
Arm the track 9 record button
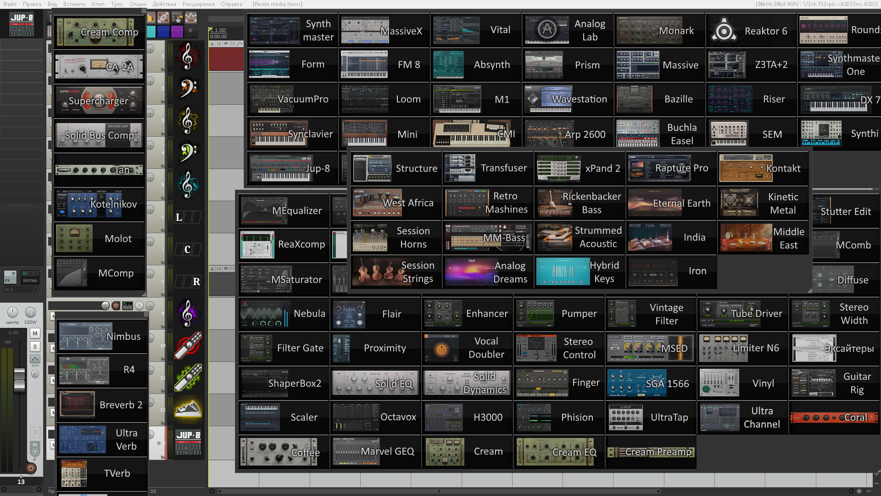point(116,305)
